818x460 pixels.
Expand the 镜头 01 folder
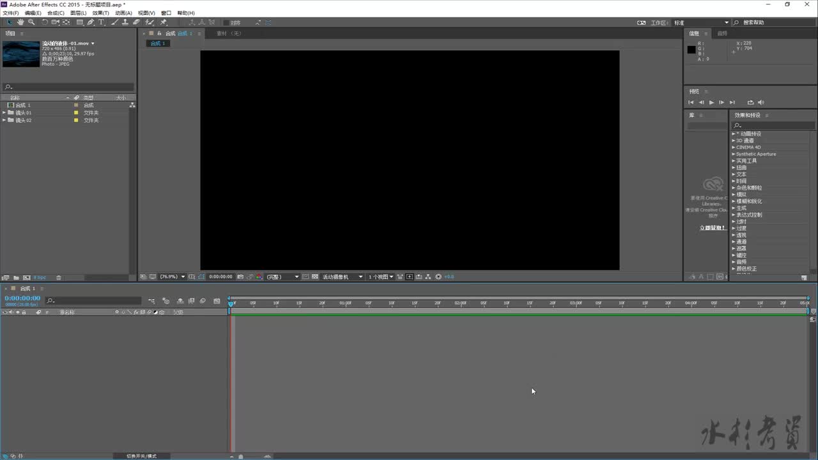(x=4, y=112)
